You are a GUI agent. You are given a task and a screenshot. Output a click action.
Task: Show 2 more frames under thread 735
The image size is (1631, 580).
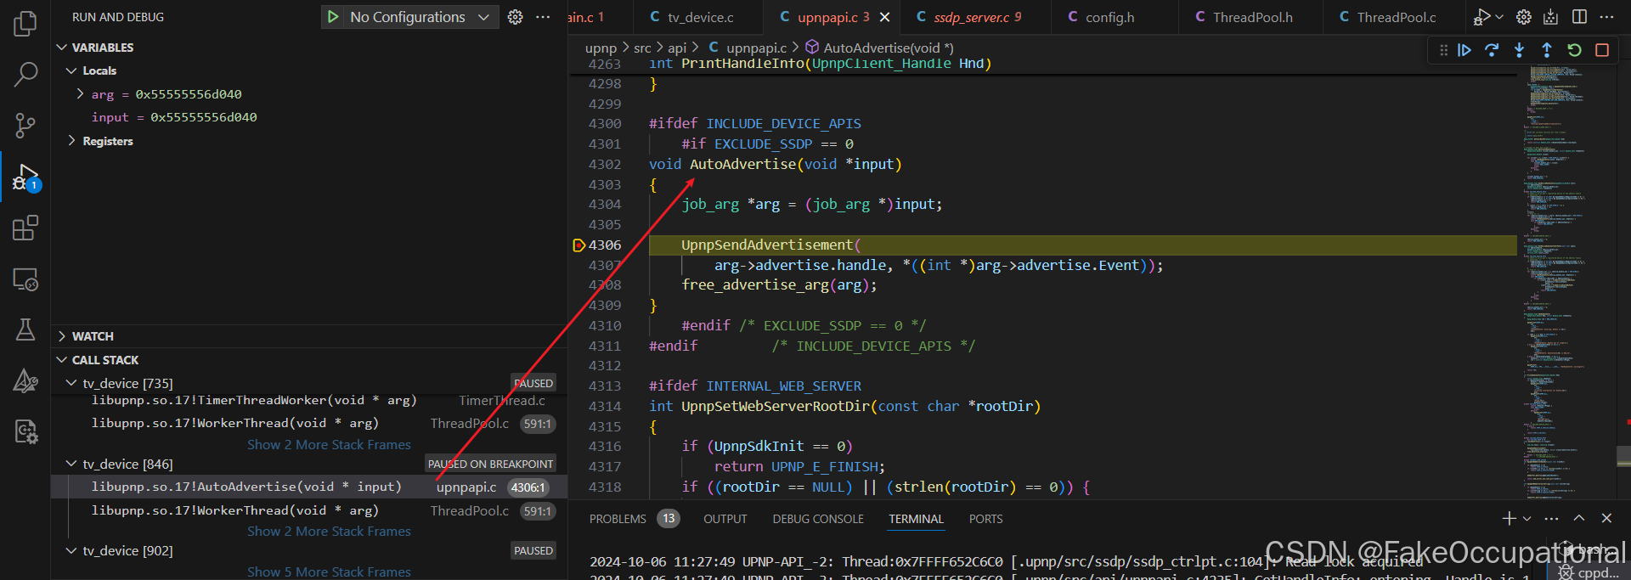(329, 445)
